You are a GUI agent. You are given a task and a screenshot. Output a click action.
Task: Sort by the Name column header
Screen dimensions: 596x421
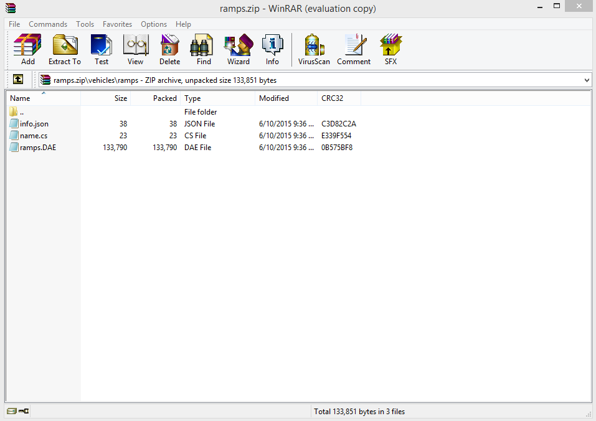(43, 98)
